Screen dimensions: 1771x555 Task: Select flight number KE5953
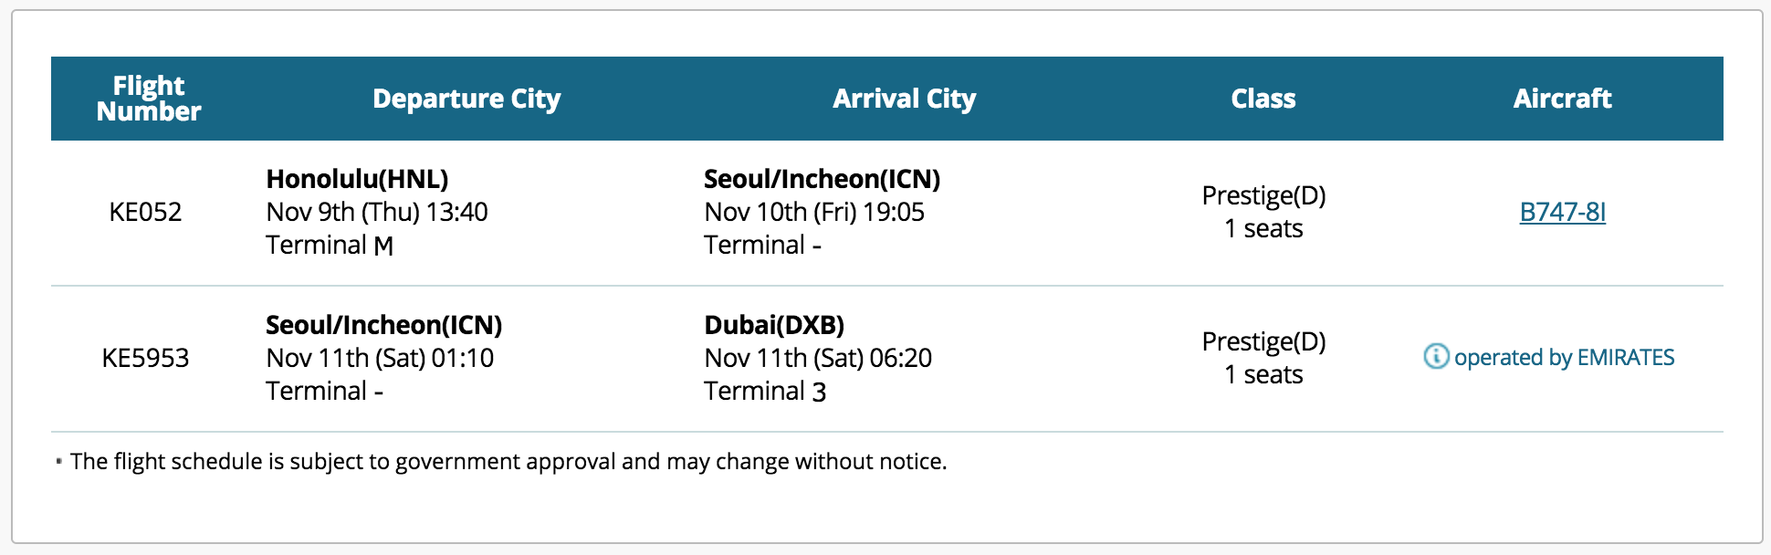pyautogui.click(x=145, y=358)
